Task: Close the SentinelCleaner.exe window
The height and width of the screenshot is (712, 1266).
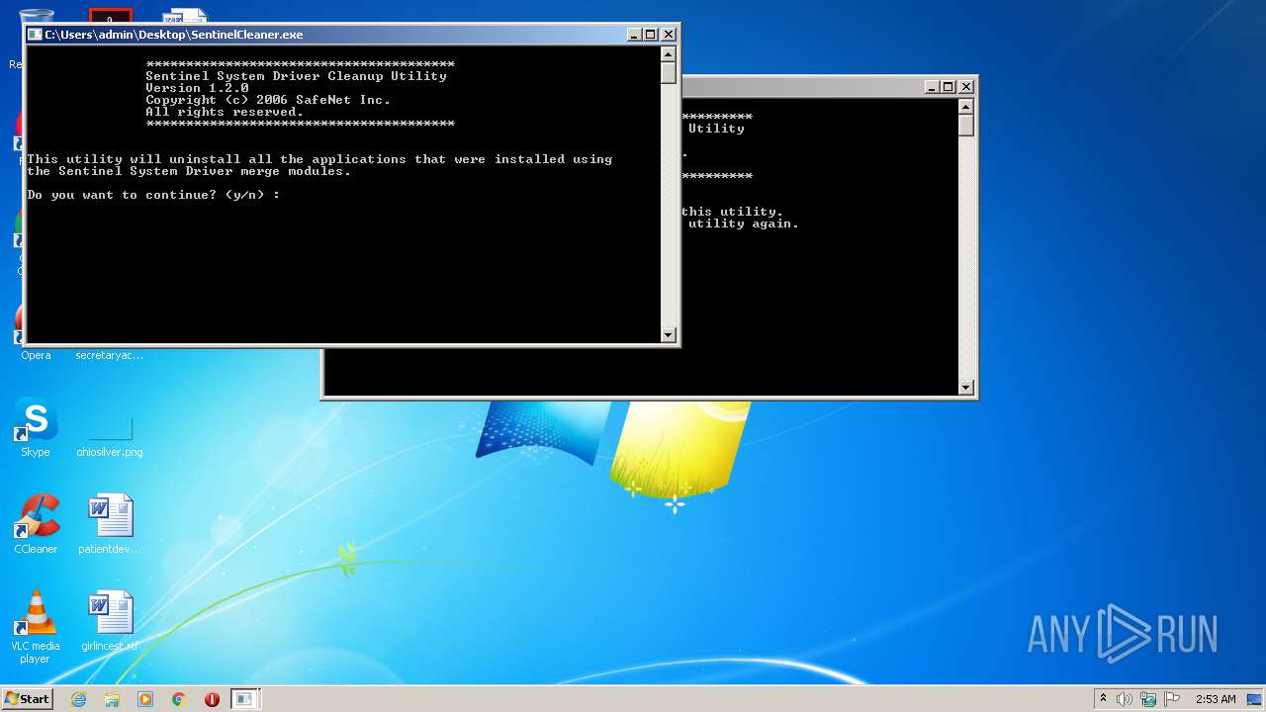Action: [x=669, y=35]
